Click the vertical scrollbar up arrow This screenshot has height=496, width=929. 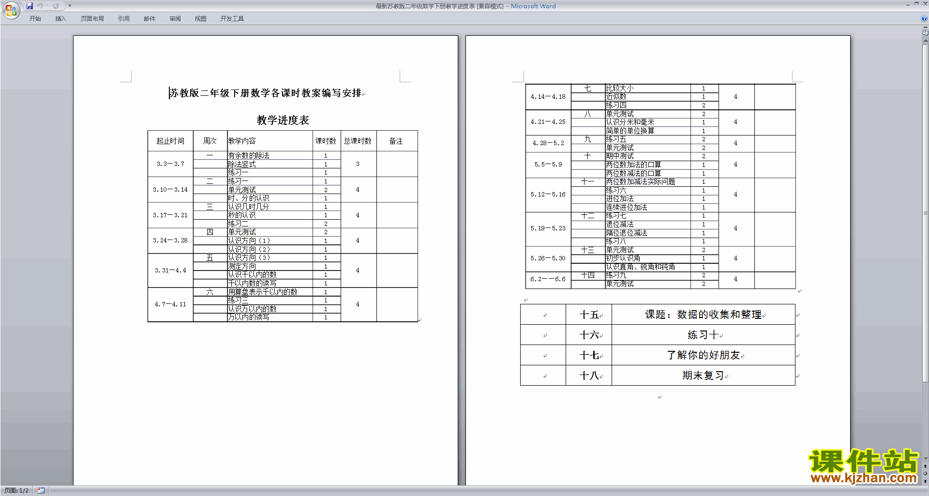926,42
